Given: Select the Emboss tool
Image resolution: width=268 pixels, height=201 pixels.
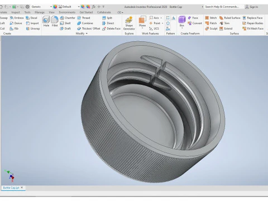Looking at the screenshot, I should pos(17,18).
